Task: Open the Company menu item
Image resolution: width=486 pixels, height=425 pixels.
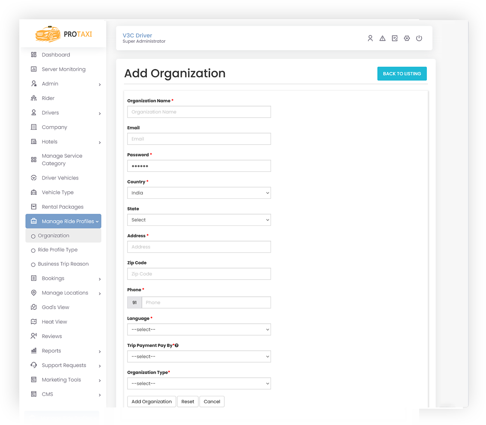Action: point(63,127)
